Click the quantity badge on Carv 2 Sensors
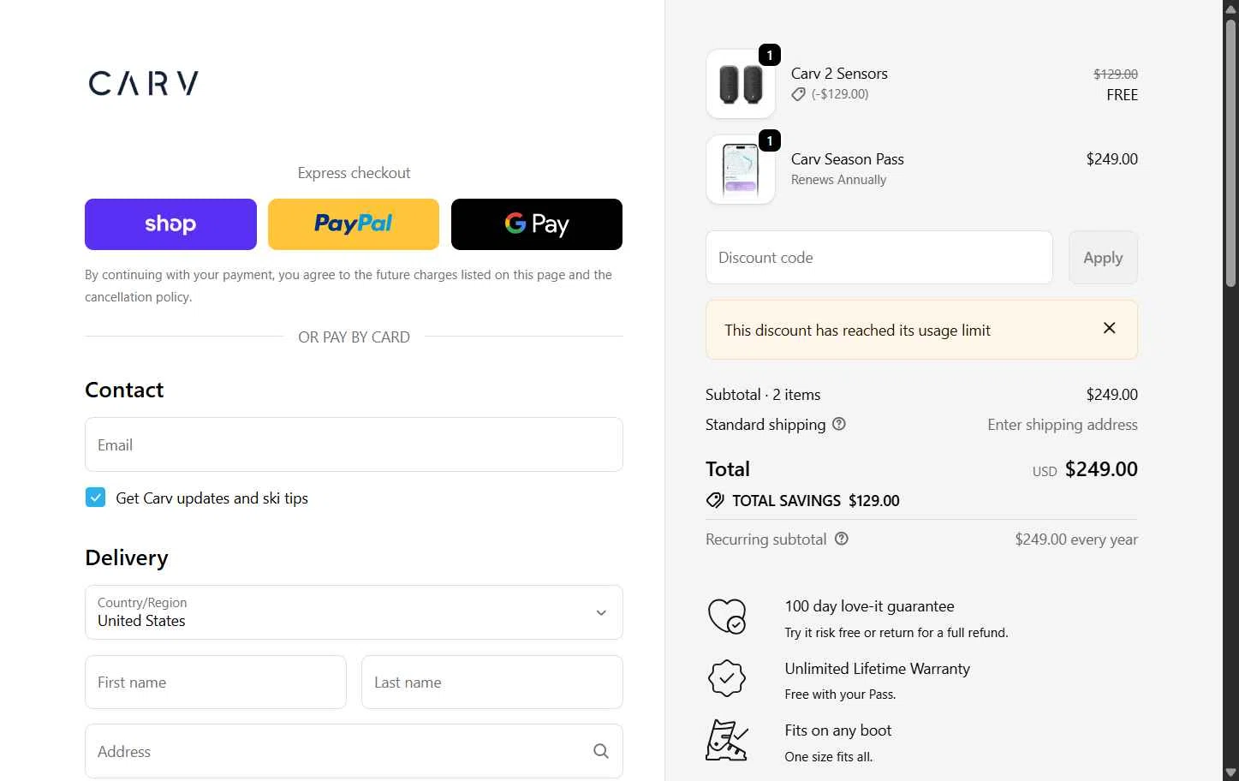 click(770, 55)
